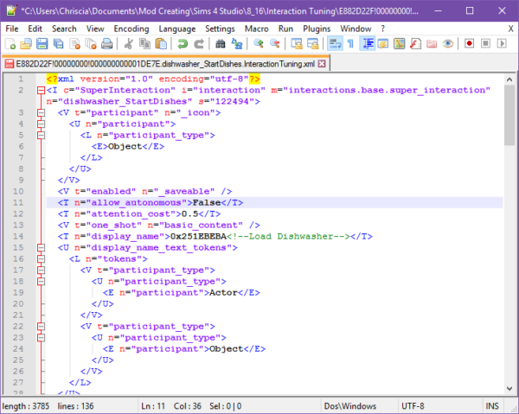Click the Monitoring eye icon
The height and width of the screenshot is (414, 519).
click(448, 43)
